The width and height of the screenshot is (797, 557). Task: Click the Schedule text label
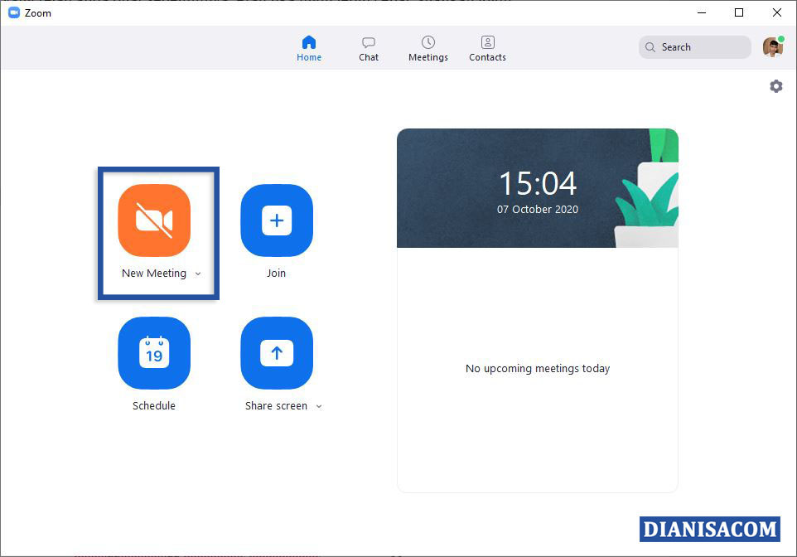tap(154, 406)
